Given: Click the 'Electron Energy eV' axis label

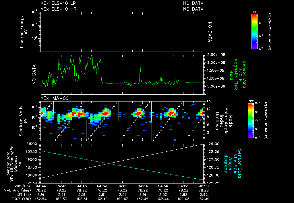Looking at the screenshot, I should point(24,32).
